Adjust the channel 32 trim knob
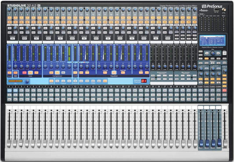This screenshot has height=162, width=234. point(194,10)
